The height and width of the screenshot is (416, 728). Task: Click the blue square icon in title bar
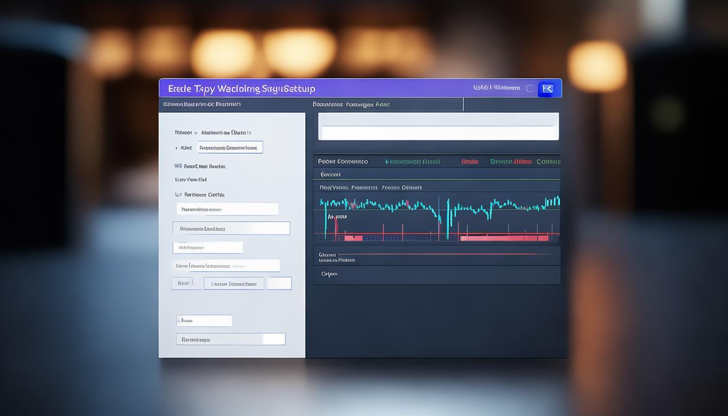coord(547,89)
